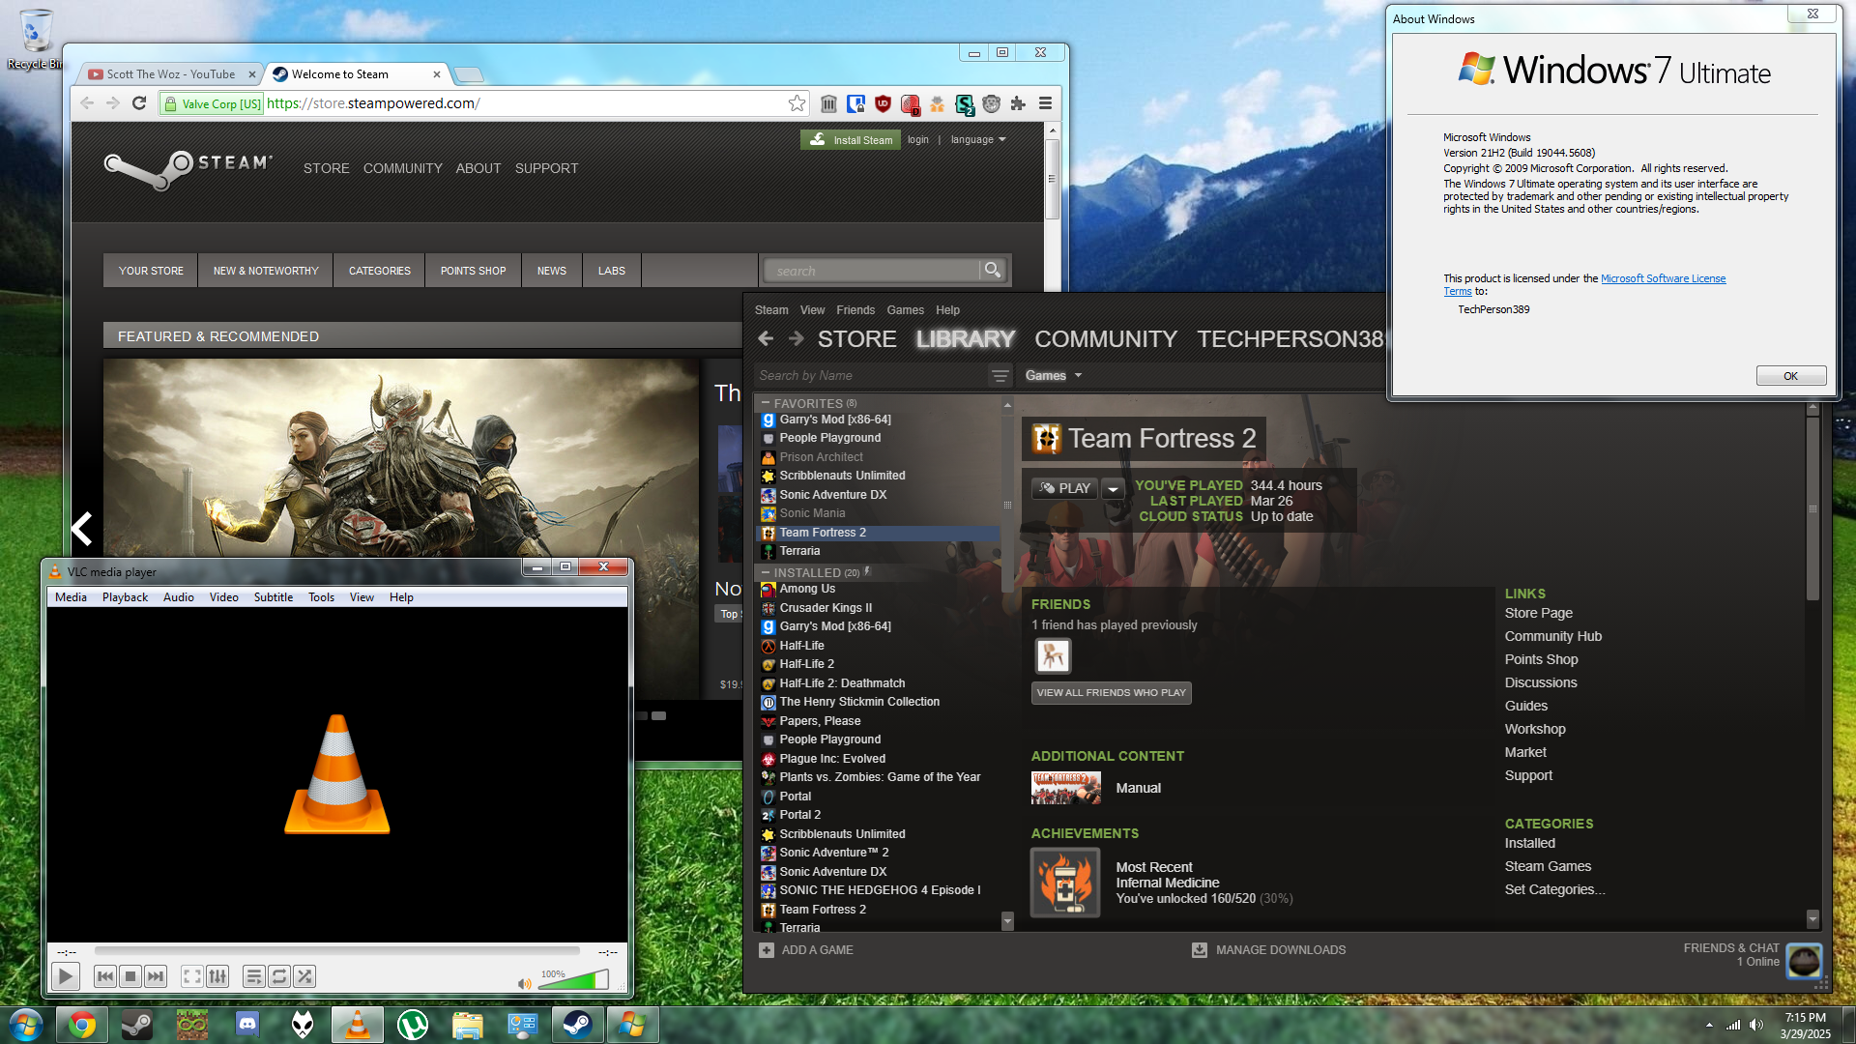Go back in the Steam client
The width and height of the screenshot is (1856, 1044).
click(766, 338)
